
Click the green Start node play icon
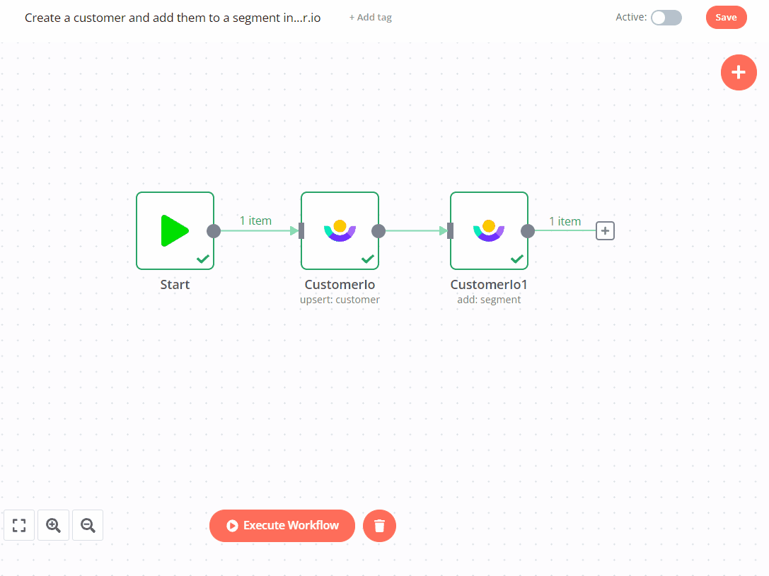[175, 230]
